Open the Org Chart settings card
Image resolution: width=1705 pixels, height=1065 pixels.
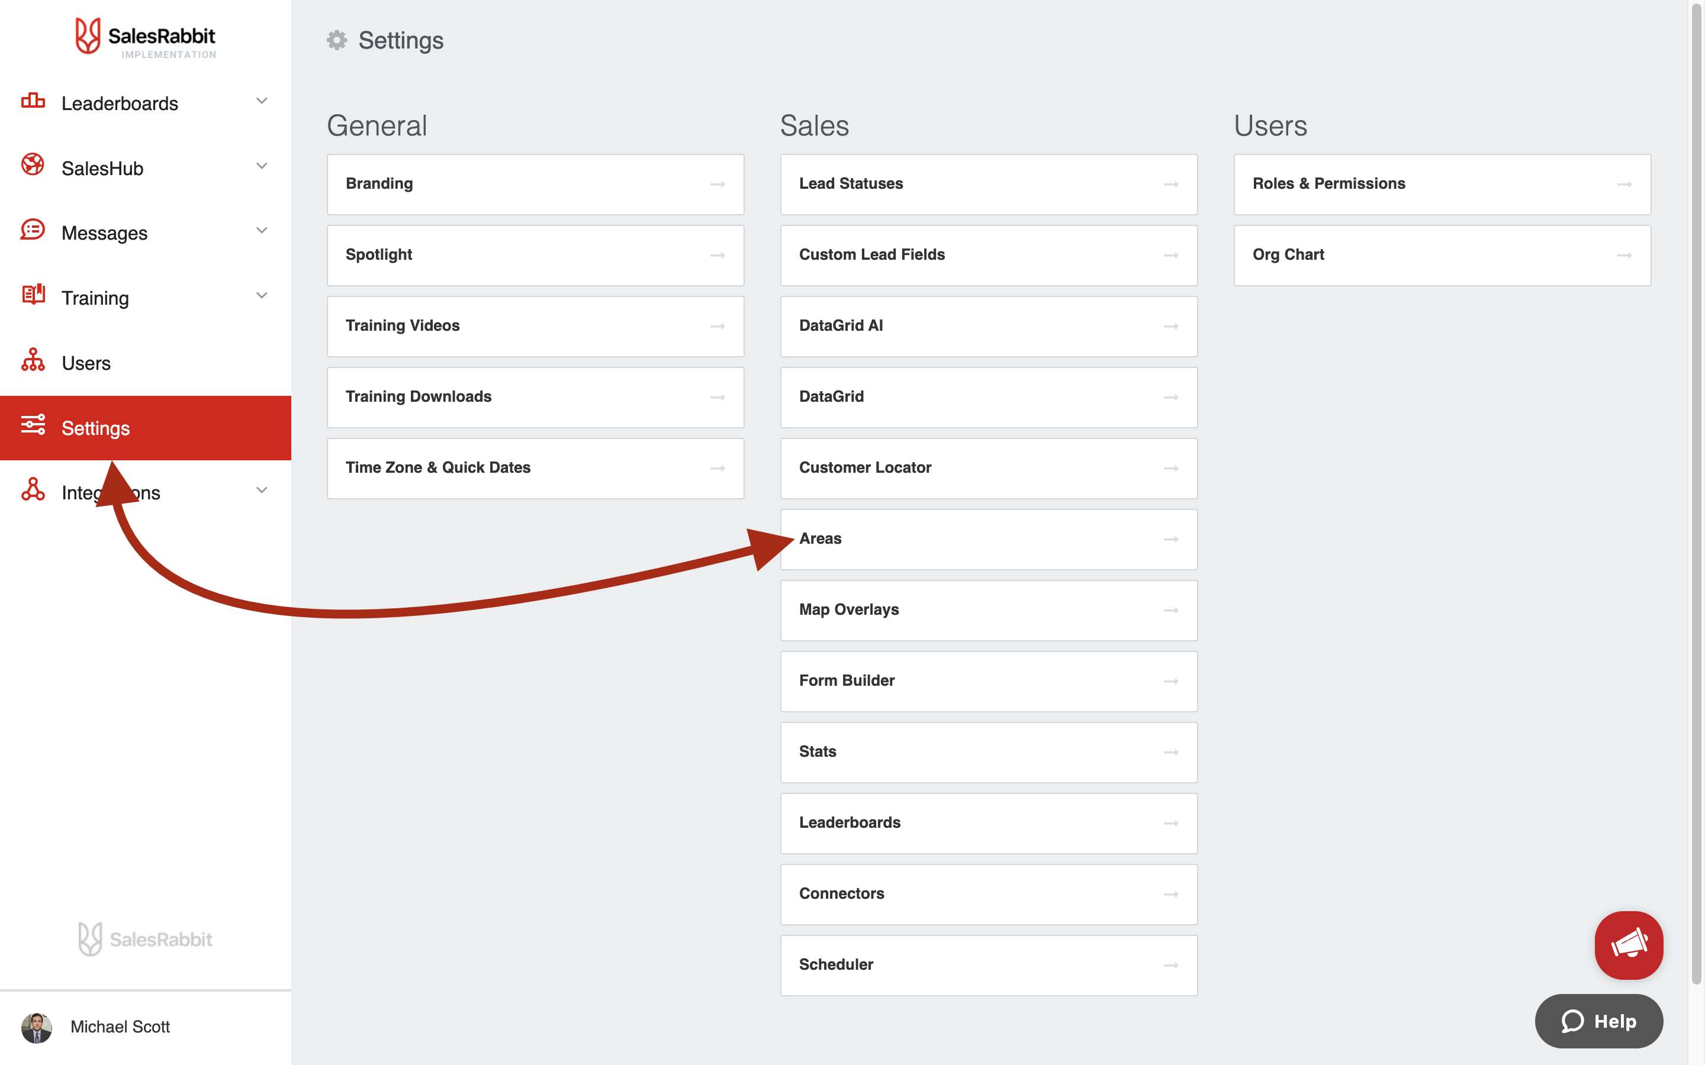click(1442, 256)
